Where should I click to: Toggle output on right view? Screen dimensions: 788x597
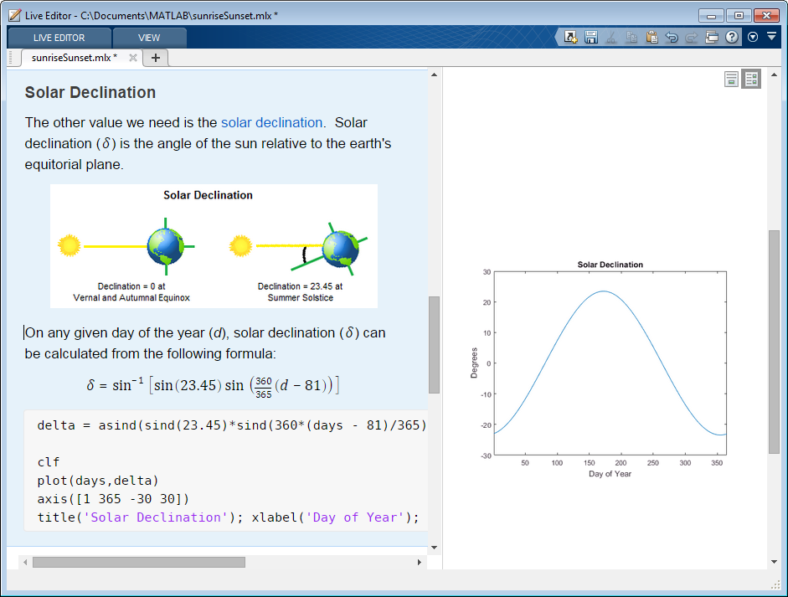[x=751, y=79]
